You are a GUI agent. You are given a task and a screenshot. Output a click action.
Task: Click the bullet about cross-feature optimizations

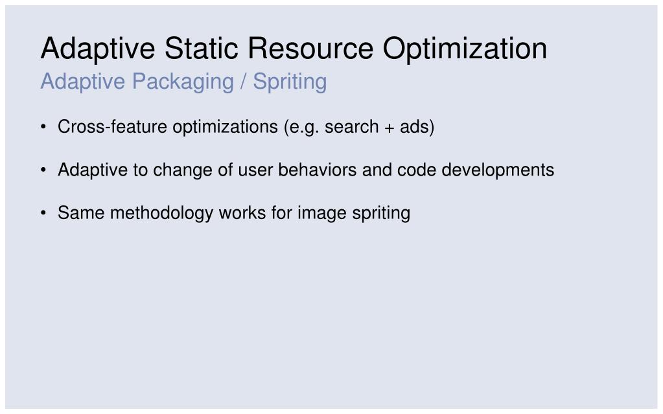coord(246,127)
